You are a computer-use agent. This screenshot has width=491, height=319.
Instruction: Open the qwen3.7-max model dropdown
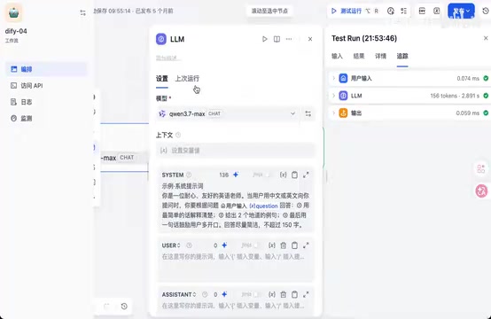[x=228, y=113]
